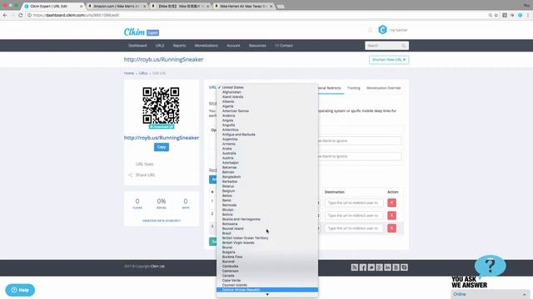Delete redirect row 1 with red X
Image resolution: width=533 pixels, height=299 pixels.
[x=391, y=203]
